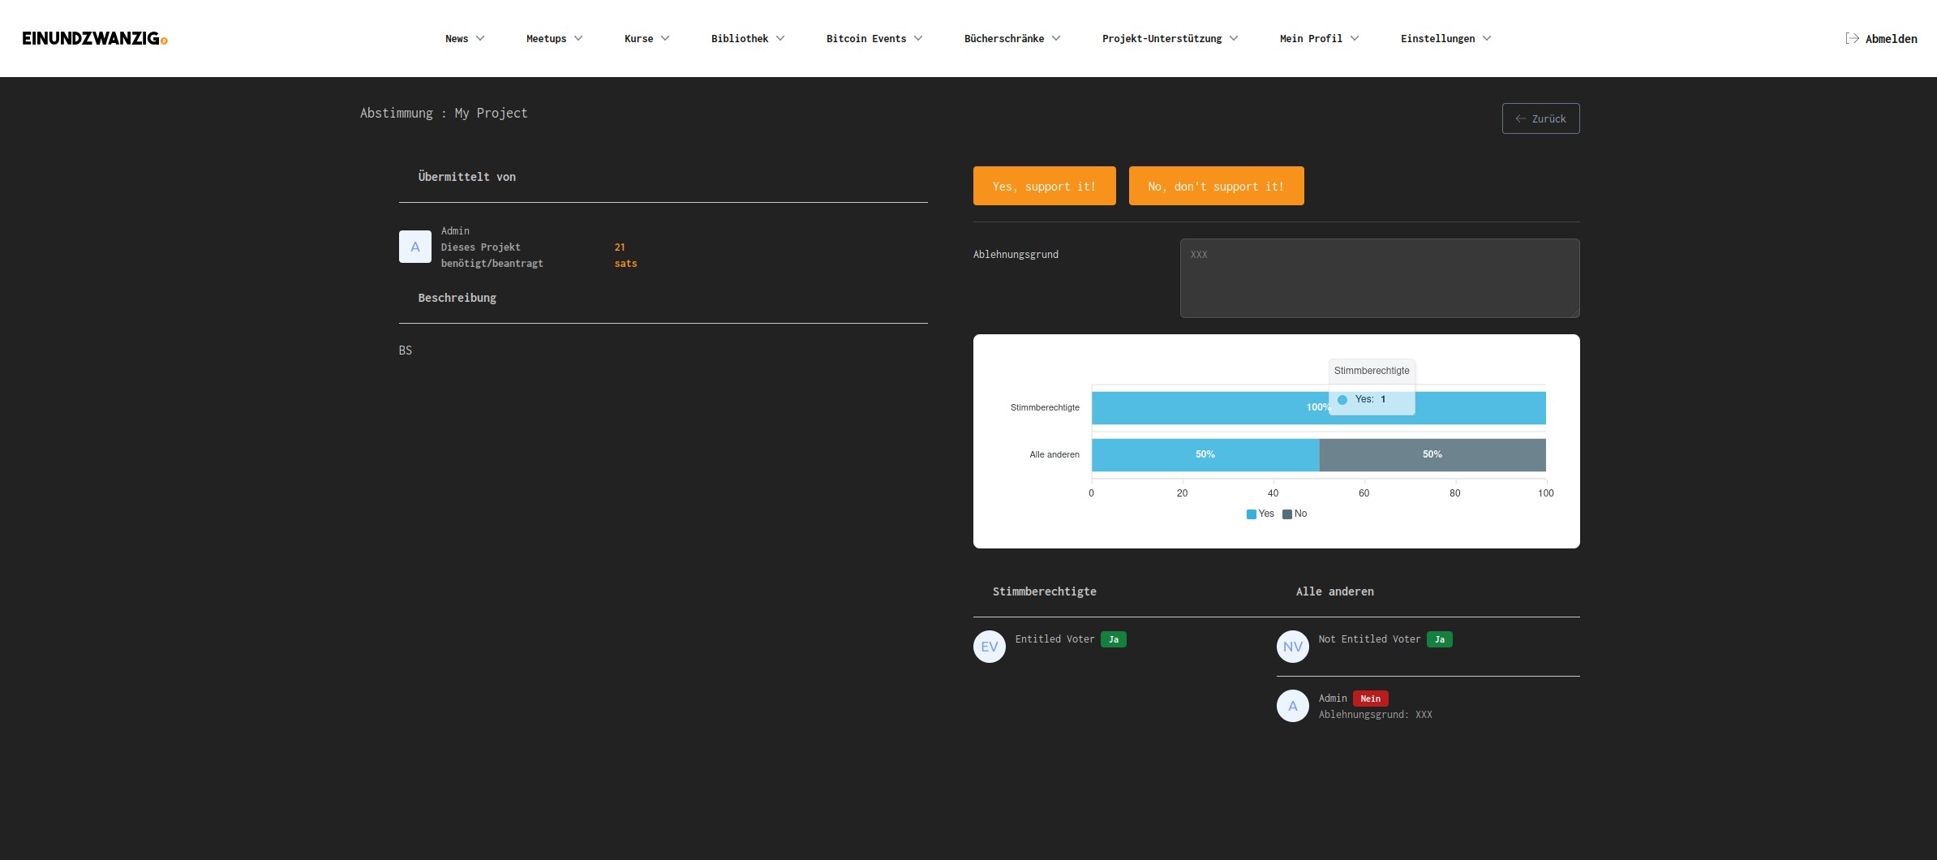The image size is (1937, 860).
Task: Go back with the Zurück button
Action: click(x=1540, y=118)
